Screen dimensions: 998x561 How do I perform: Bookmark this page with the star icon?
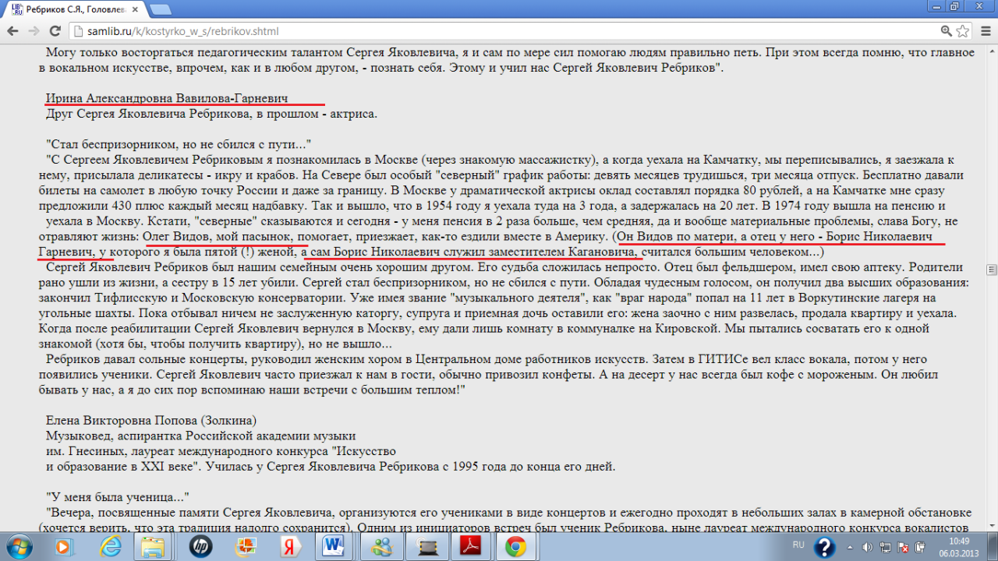click(963, 31)
